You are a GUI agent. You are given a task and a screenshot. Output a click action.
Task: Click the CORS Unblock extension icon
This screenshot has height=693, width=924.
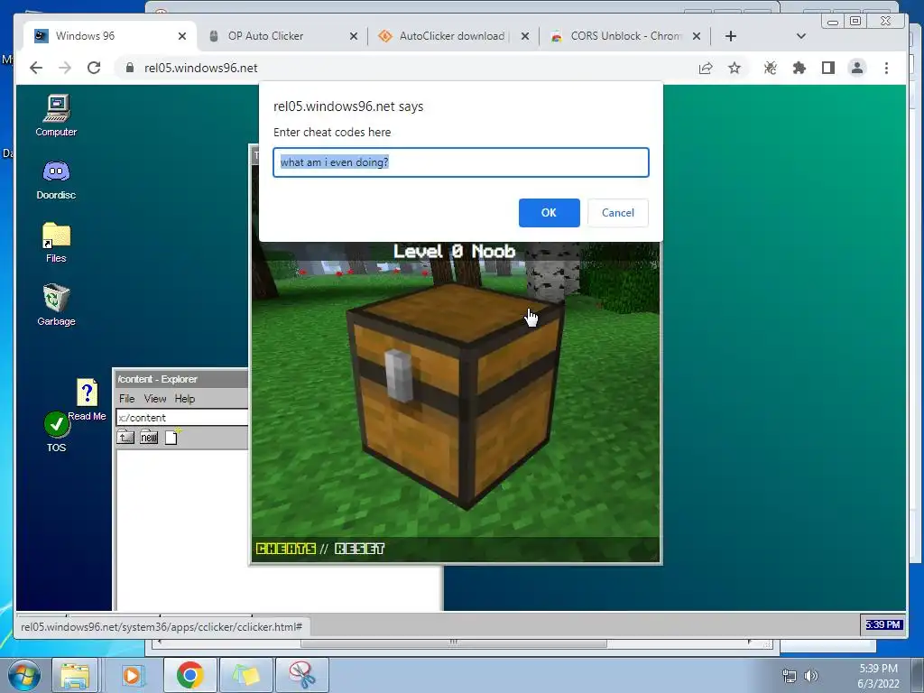(770, 68)
